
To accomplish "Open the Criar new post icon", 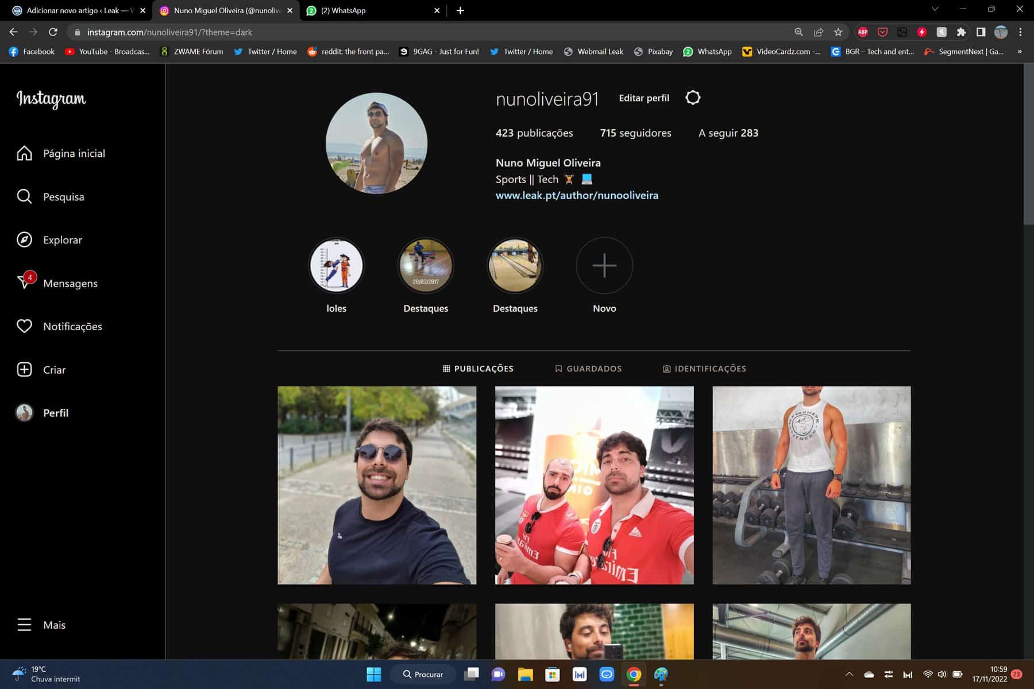I will pos(24,370).
